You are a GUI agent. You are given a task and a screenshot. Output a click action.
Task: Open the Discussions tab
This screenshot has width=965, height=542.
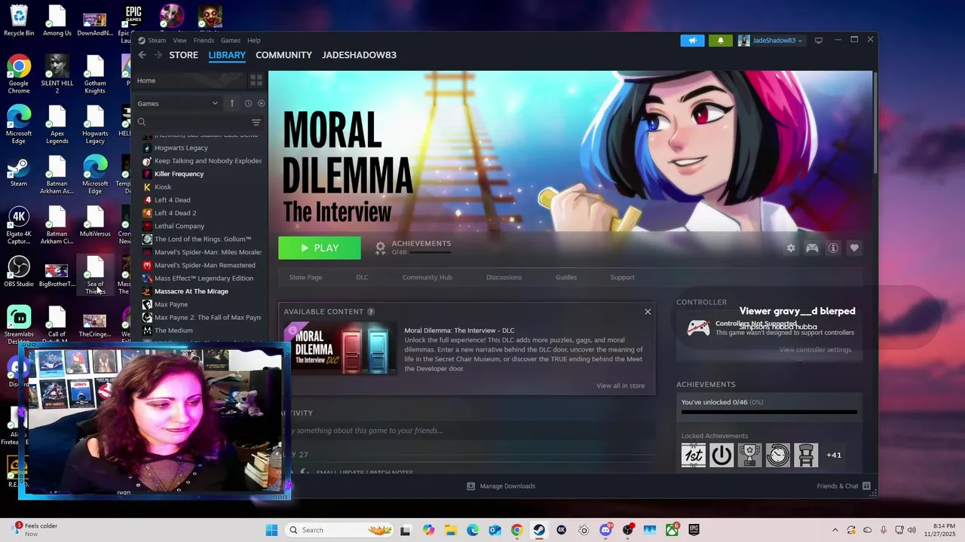pyautogui.click(x=504, y=277)
